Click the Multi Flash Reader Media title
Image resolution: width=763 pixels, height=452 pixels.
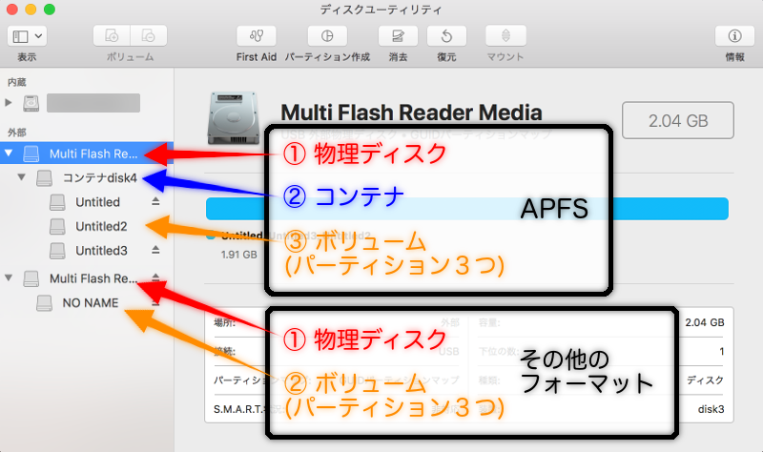point(411,113)
